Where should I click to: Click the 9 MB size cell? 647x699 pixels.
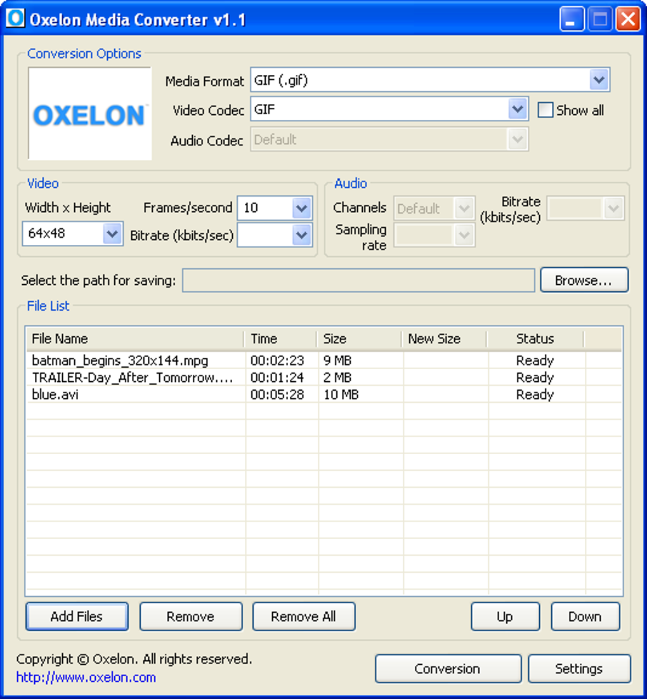(337, 361)
